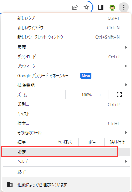This screenshot has height=192, width=132.
Task: Click the three-dot Chrome menu button
Action: point(124,7)
